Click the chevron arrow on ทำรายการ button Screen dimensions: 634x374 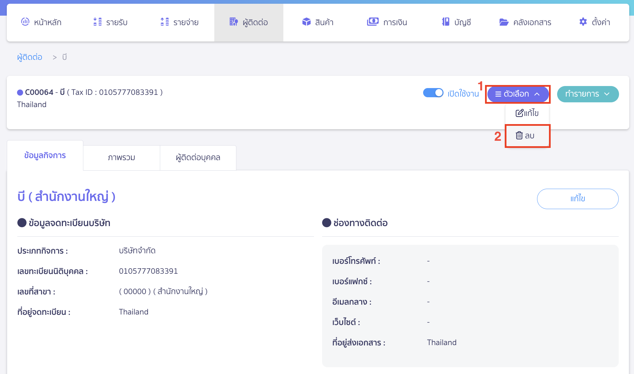point(607,94)
